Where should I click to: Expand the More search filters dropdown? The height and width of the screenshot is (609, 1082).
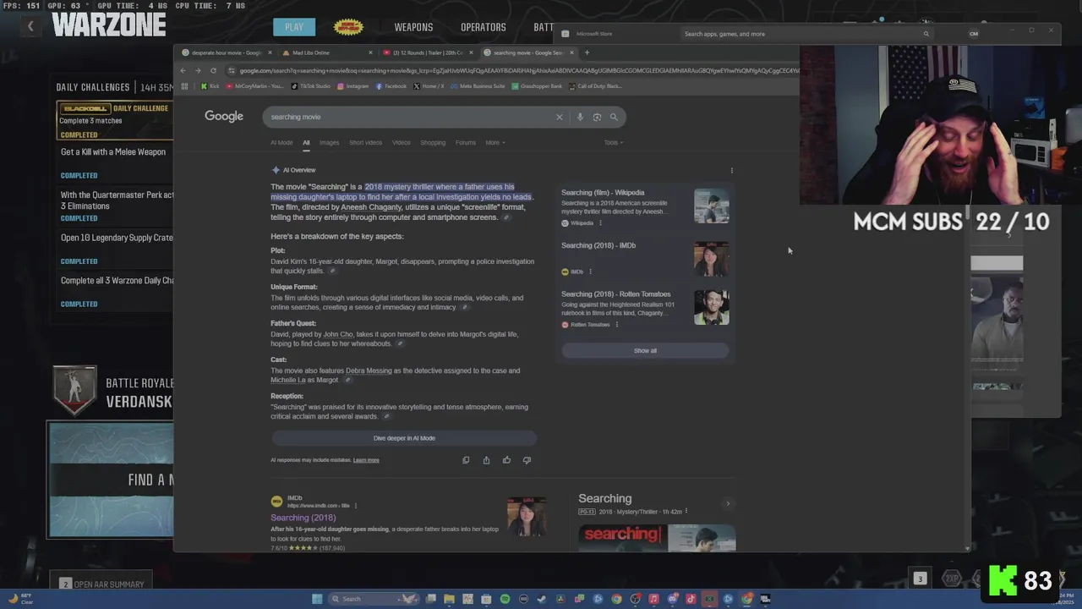coord(495,142)
